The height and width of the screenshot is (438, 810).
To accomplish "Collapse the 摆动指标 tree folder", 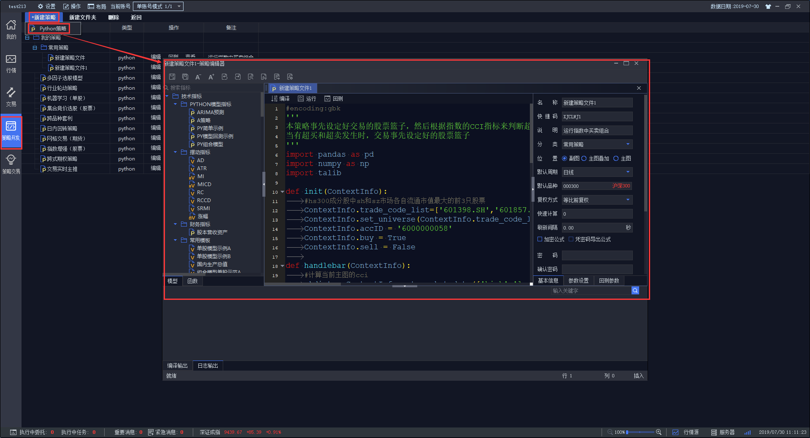I will click(175, 152).
